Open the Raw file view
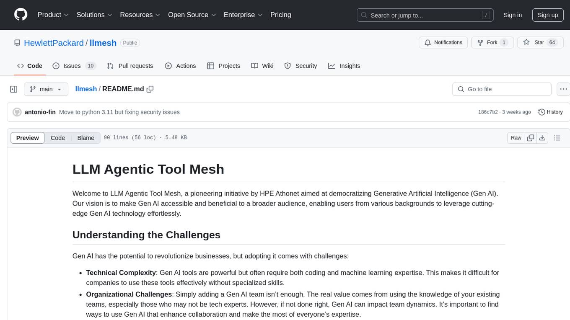Image resolution: width=570 pixels, height=320 pixels. pyautogui.click(x=516, y=138)
